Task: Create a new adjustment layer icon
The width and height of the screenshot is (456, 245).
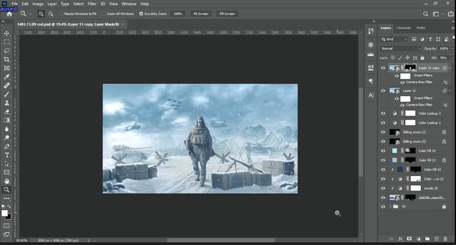Action: (x=418, y=239)
